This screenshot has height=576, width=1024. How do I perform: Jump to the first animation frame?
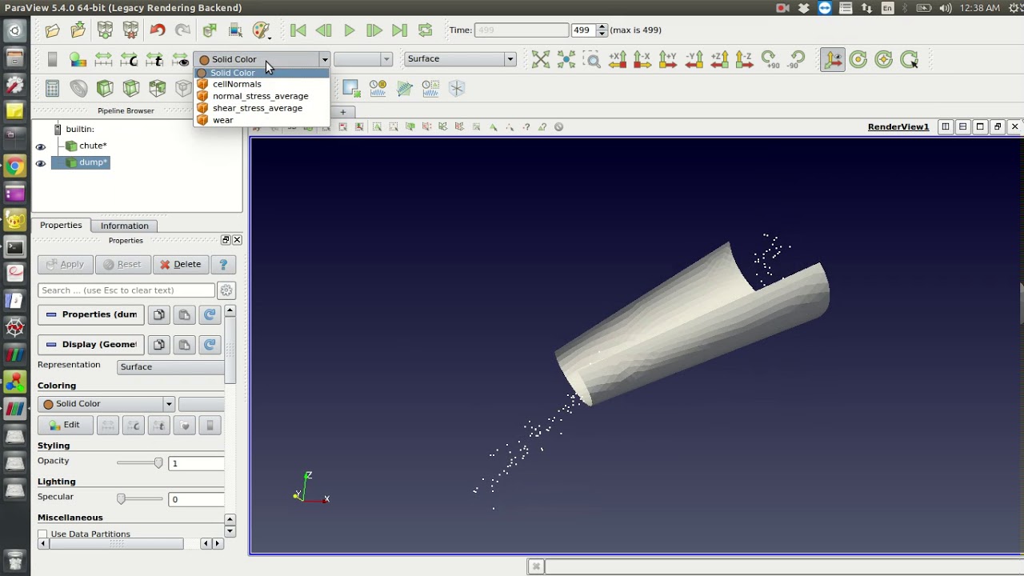point(298,30)
